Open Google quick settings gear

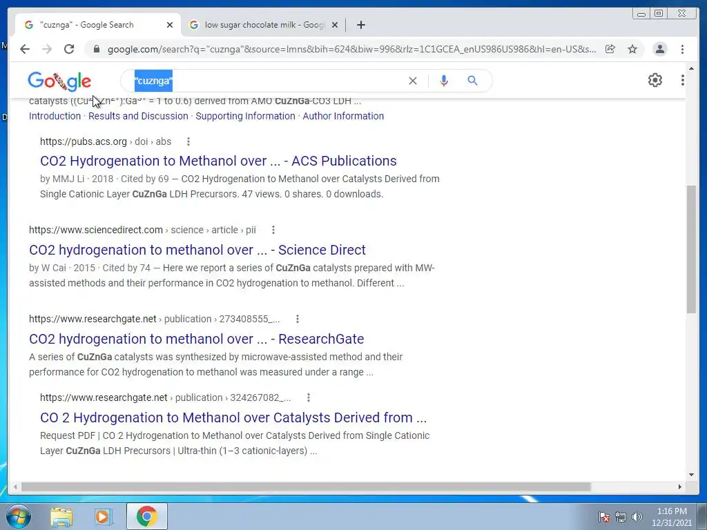pos(655,80)
